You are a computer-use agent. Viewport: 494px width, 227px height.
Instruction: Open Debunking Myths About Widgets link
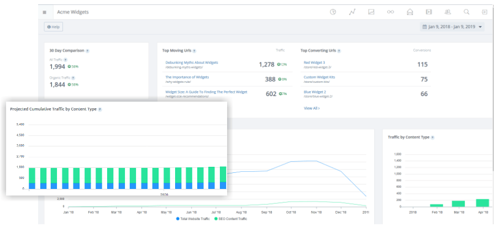tap(192, 62)
